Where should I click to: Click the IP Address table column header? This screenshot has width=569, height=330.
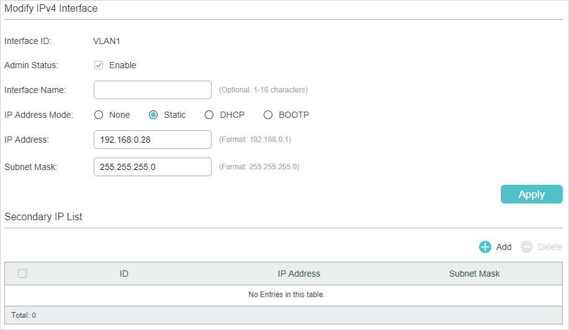299,274
